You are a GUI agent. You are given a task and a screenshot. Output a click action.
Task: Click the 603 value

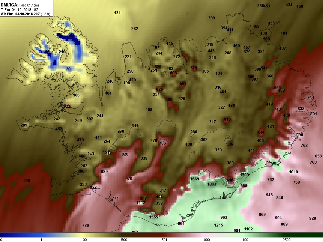(x=173, y=73)
